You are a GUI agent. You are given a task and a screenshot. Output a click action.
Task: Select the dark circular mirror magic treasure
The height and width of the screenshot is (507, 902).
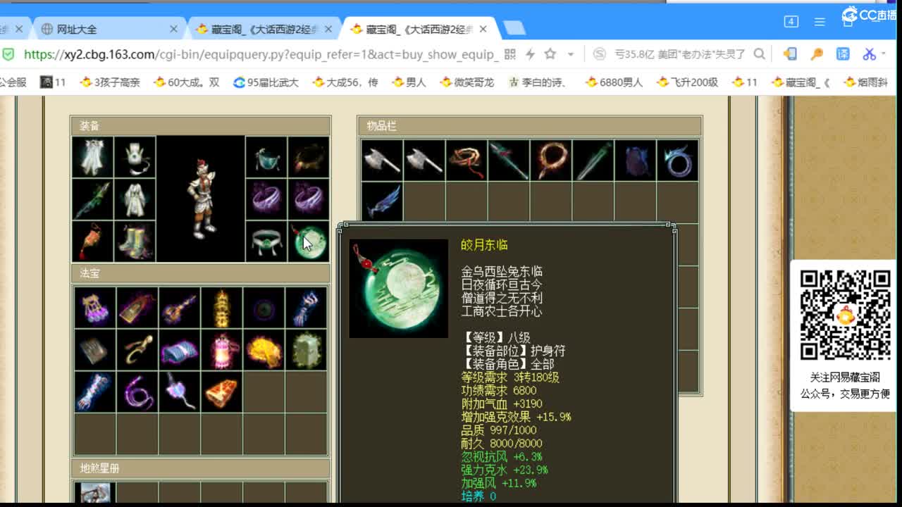(264, 308)
